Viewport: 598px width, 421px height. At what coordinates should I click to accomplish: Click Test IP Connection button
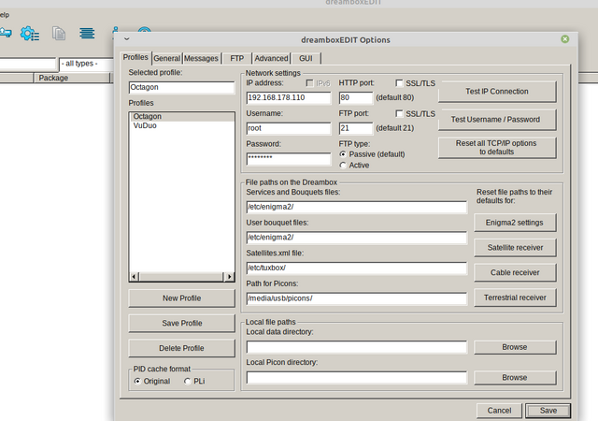click(497, 92)
